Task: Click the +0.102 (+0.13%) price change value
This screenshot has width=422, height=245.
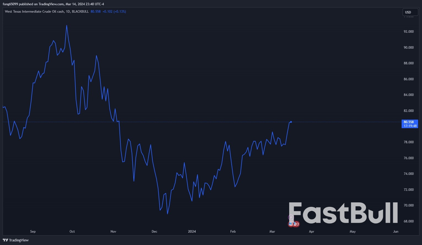Action: point(114,12)
